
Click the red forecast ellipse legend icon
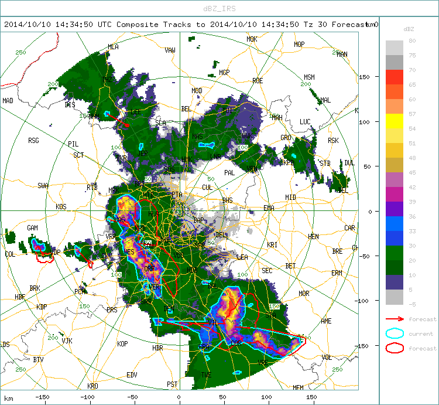[395, 348]
